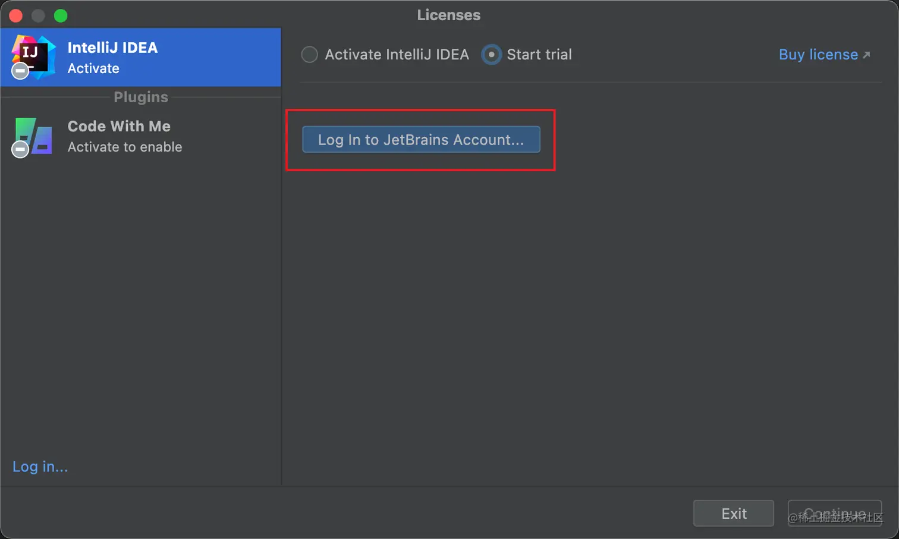The image size is (899, 539).
Task: Open the Buy license link
Action: [818, 55]
